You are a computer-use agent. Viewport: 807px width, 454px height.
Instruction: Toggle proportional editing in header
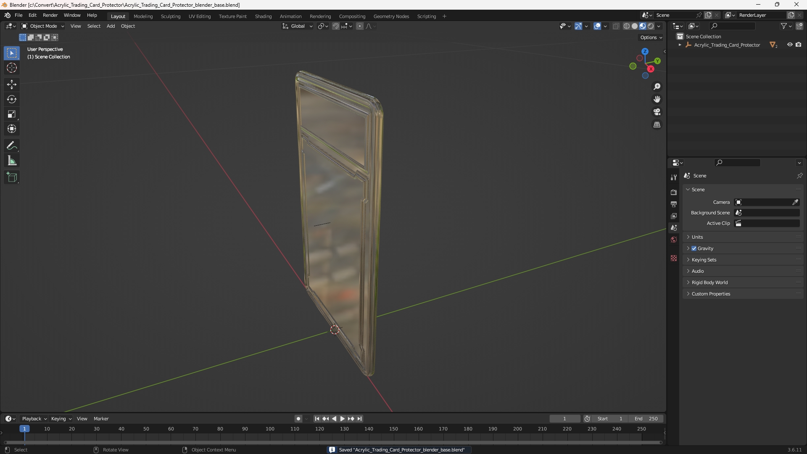(x=360, y=26)
